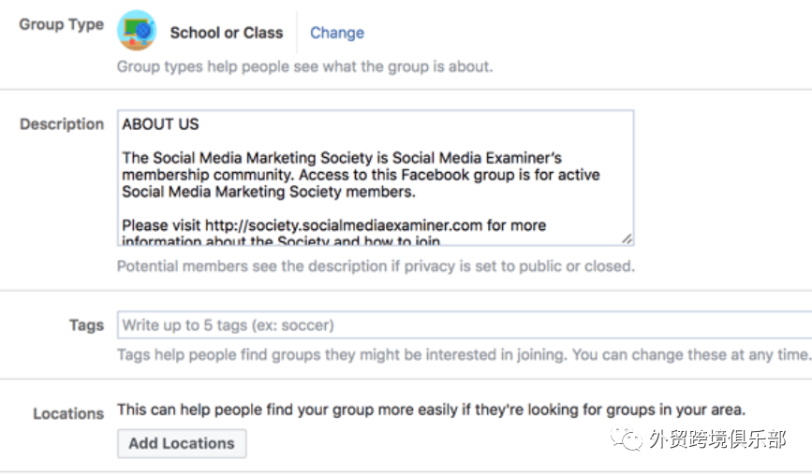Select the 'School or Class' type name
The image size is (812, 474).
point(227,33)
